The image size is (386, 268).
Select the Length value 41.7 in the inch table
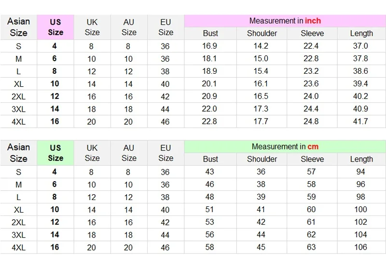coord(360,121)
